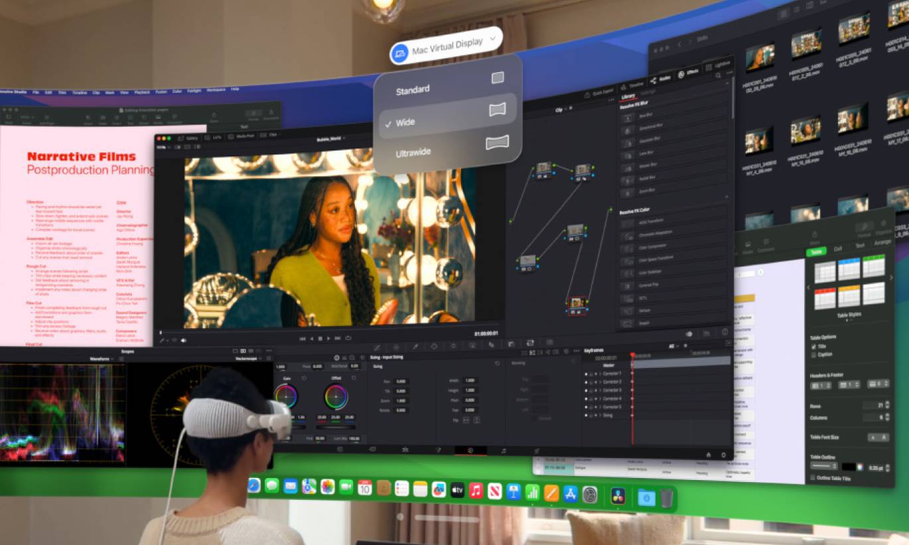Open DaVinci Resolve from the Dock
Image resolution: width=909 pixels, height=545 pixels.
pyautogui.click(x=618, y=496)
